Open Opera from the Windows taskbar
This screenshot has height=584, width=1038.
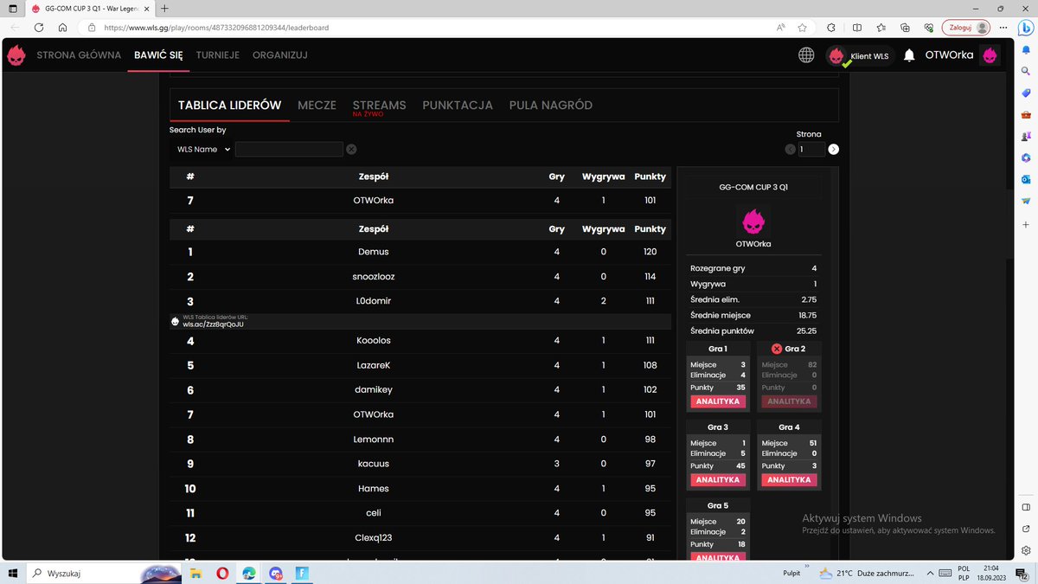(223, 572)
